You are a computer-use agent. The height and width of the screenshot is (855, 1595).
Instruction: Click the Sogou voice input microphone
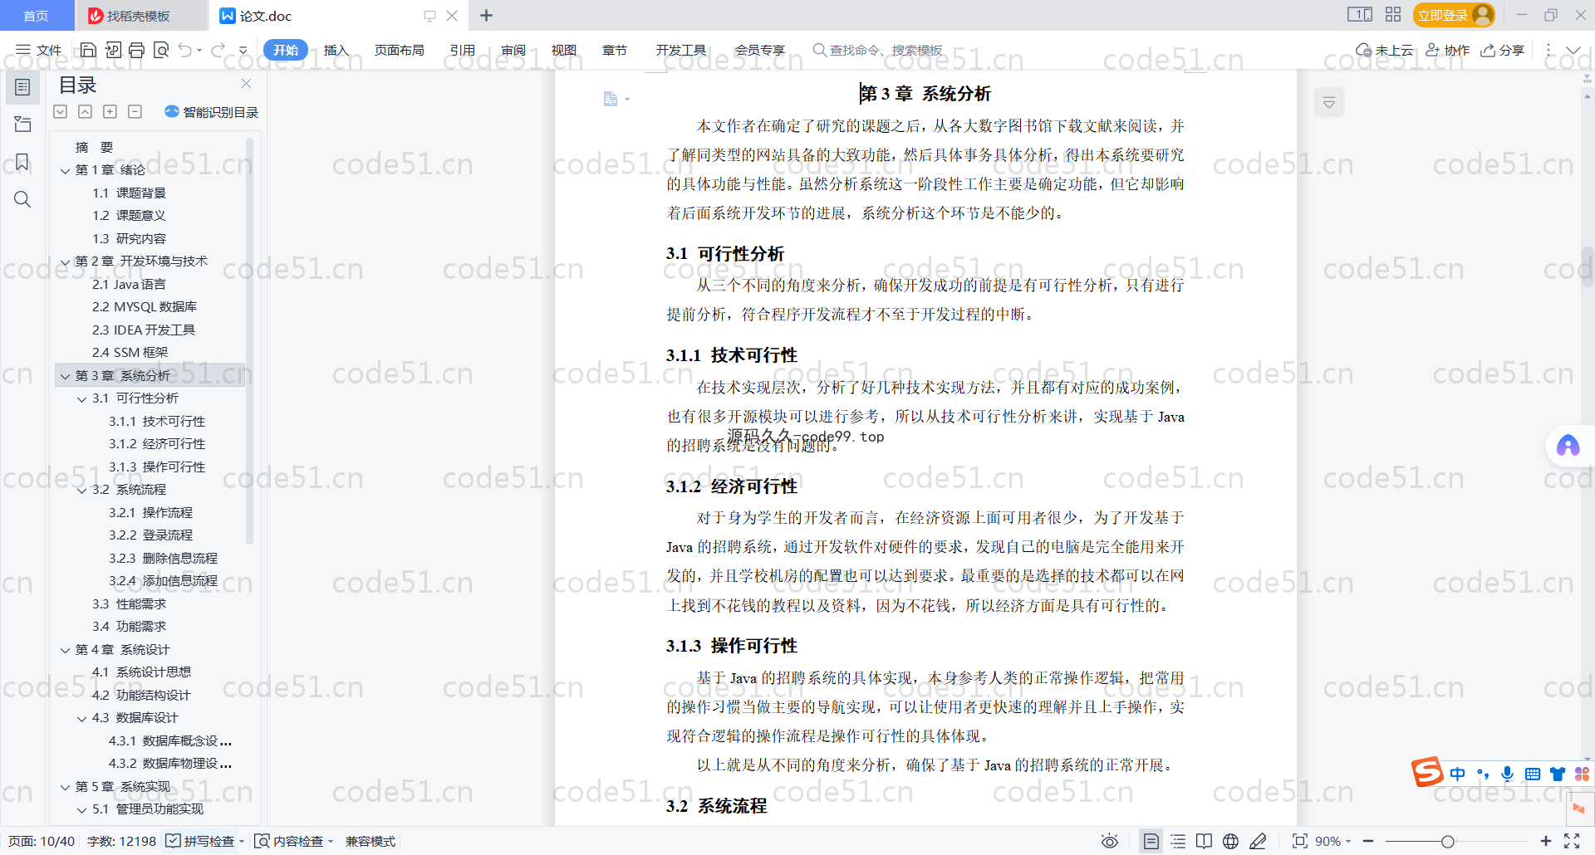pos(1507,774)
